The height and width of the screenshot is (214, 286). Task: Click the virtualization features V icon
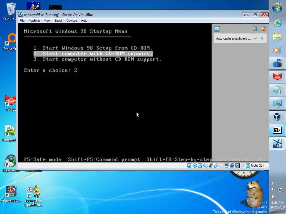tap(237, 166)
